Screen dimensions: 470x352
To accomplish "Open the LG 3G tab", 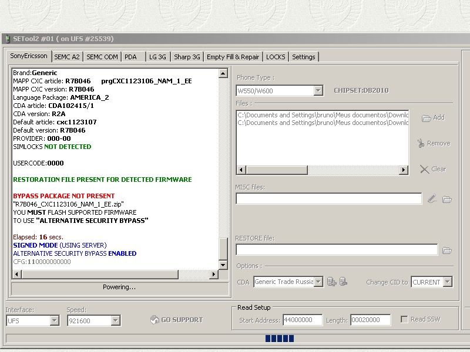I will (x=157, y=57).
